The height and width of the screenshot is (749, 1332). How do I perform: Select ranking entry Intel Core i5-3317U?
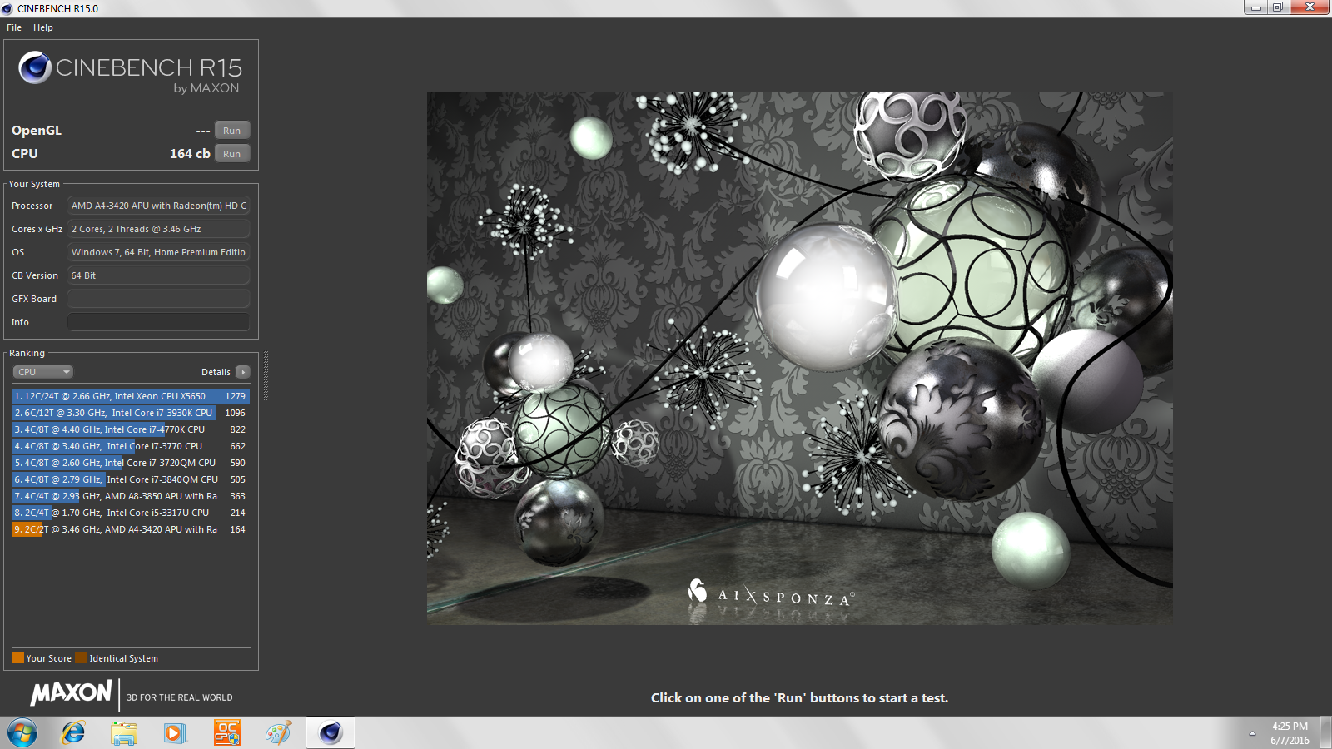[x=131, y=513]
